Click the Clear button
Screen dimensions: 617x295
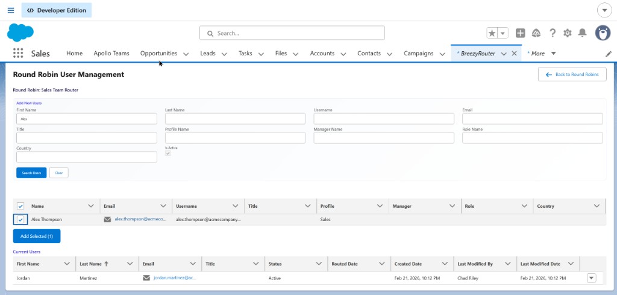click(59, 173)
